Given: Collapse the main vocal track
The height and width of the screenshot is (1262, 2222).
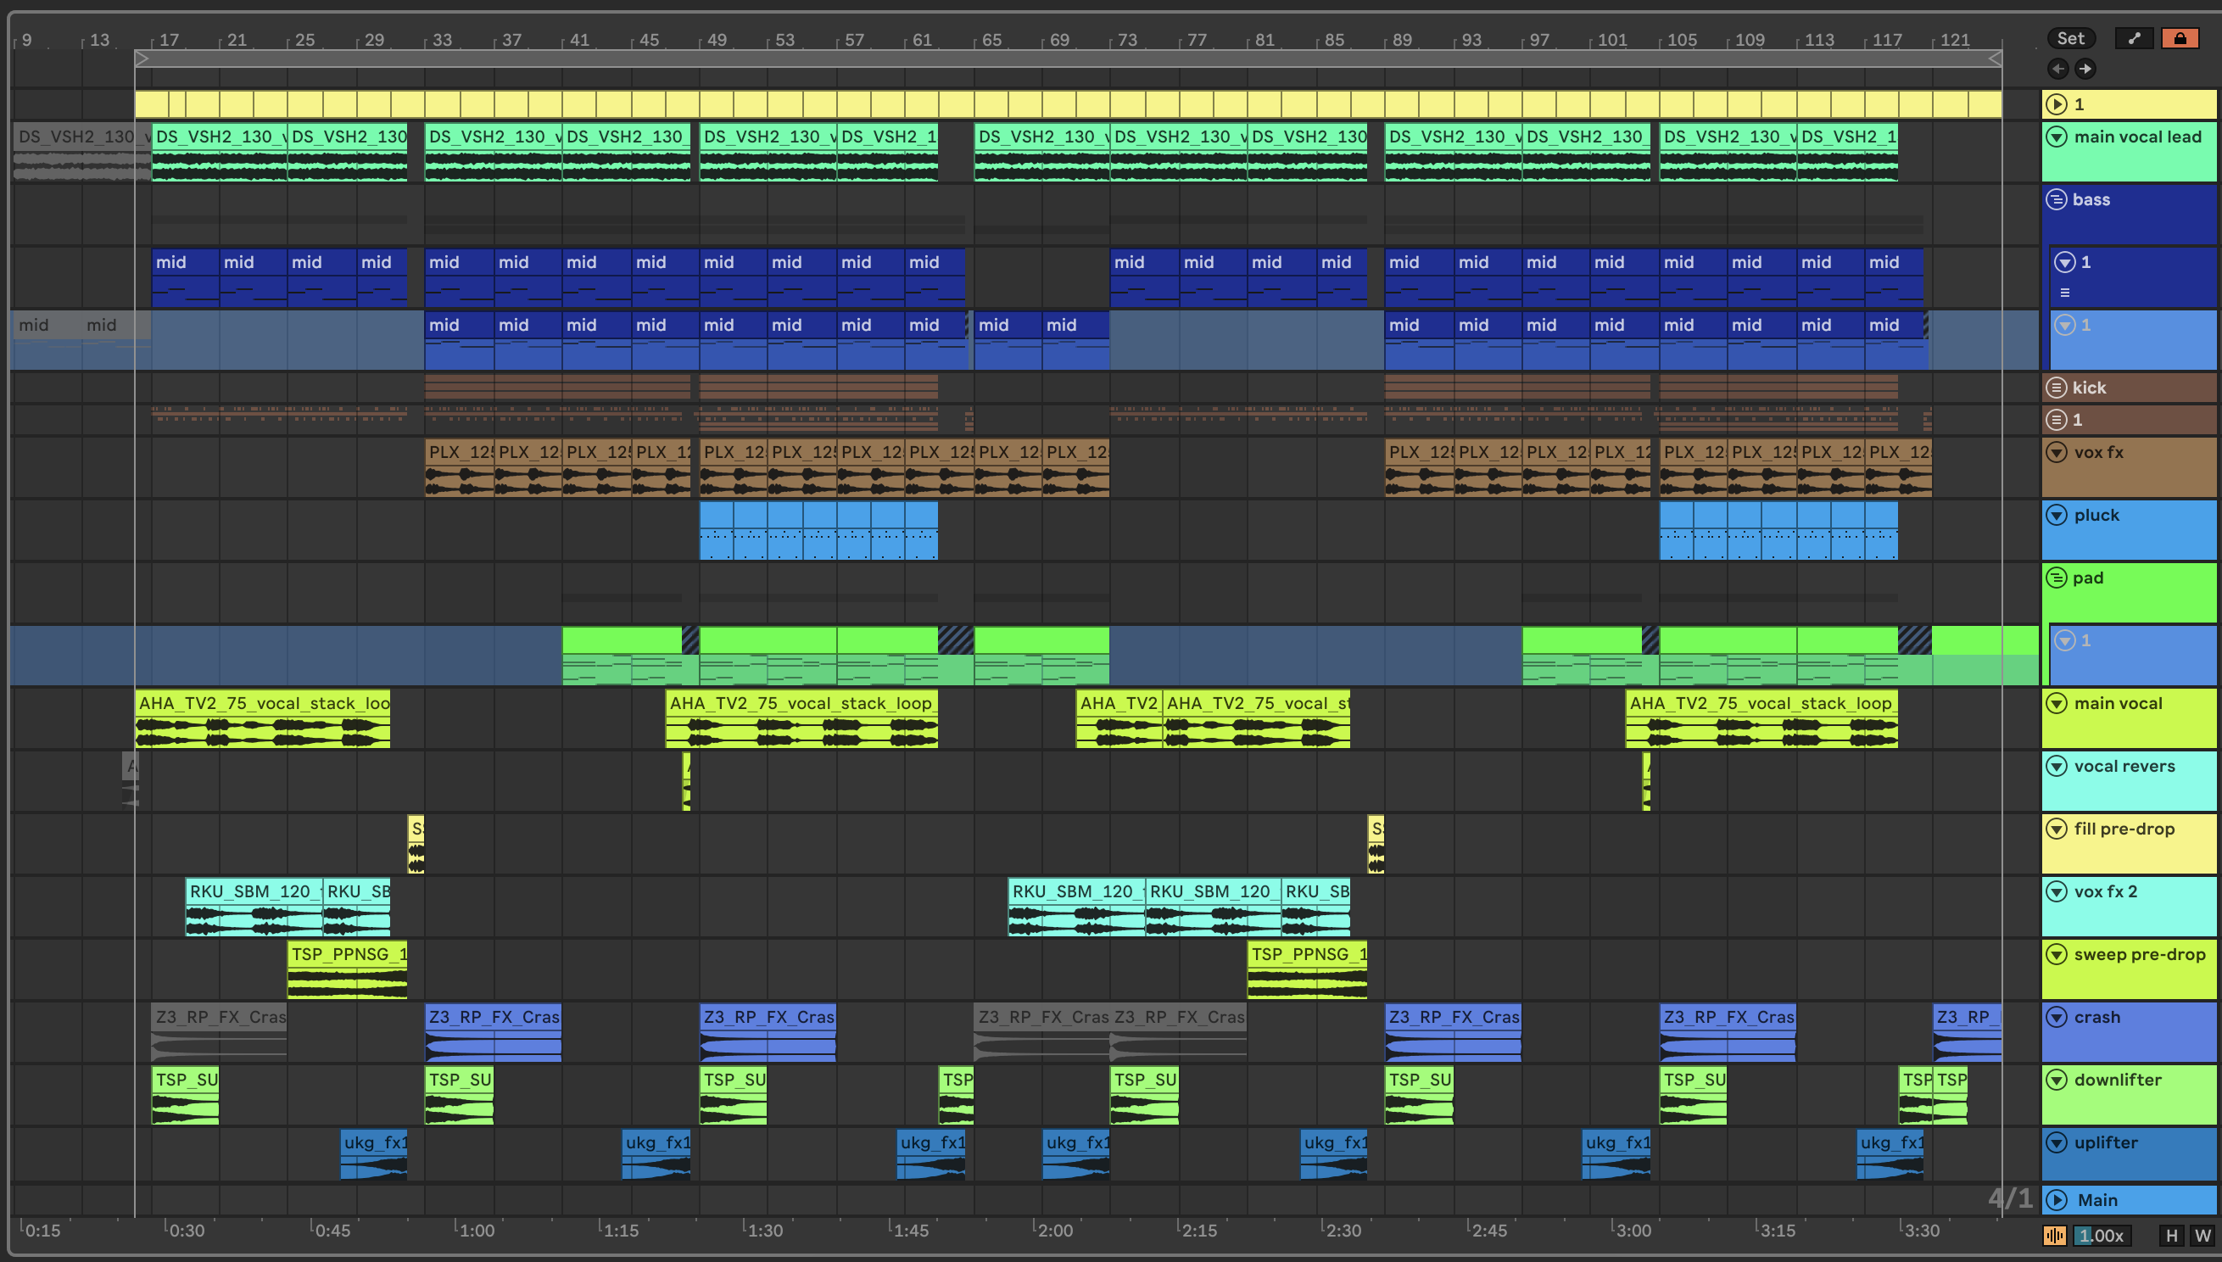Looking at the screenshot, I should 2057,703.
